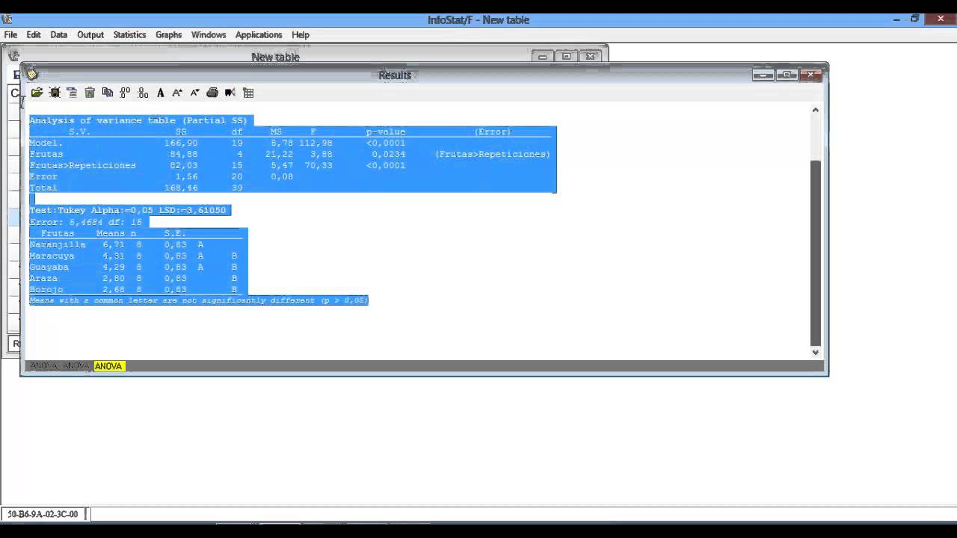Image resolution: width=957 pixels, height=538 pixels.
Task: Click the 'Error: 5,4684 df: 15' line
Action: [85, 222]
